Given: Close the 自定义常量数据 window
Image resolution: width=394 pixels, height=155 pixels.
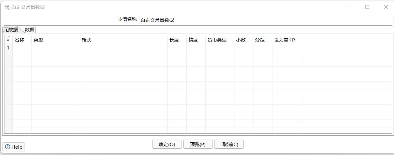Looking at the screenshot, I should point(386,7).
